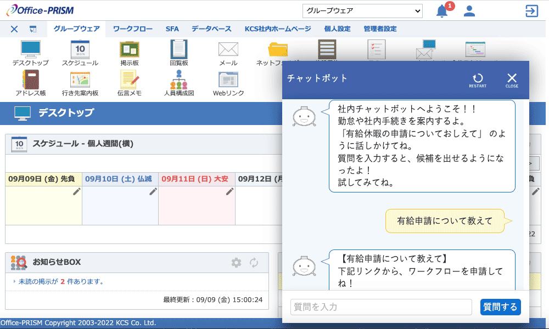Open the Webリンク icon
The height and width of the screenshot is (329, 549).
pos(228,81)
